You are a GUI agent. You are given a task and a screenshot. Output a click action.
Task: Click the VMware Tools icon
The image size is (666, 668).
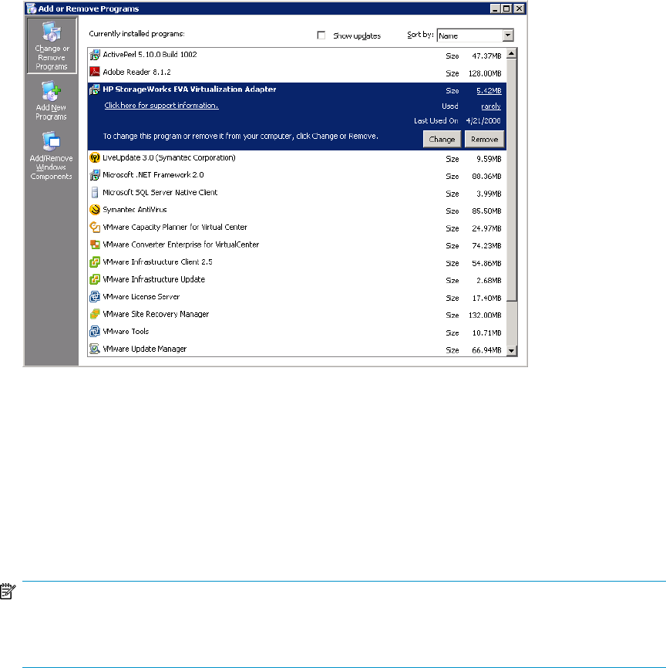coord(95,332)
